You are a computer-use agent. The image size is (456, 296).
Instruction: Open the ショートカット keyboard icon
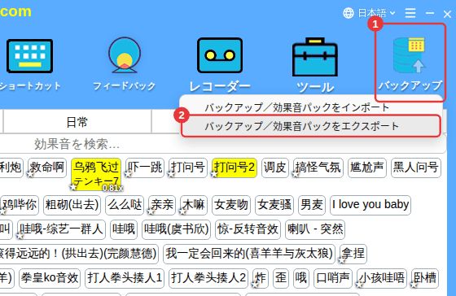tap(29, 56)
